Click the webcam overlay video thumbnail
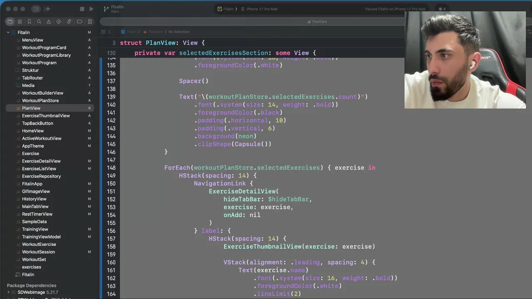 pos(465,60)
